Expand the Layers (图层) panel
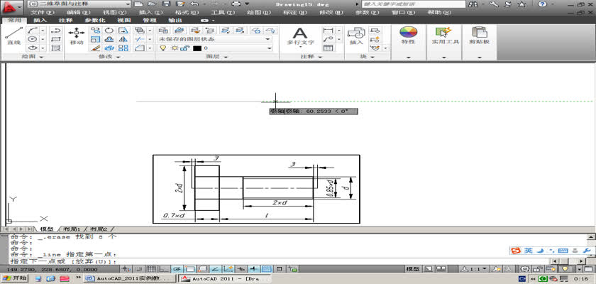Screen dimensions: 596x284 (217, 57)
